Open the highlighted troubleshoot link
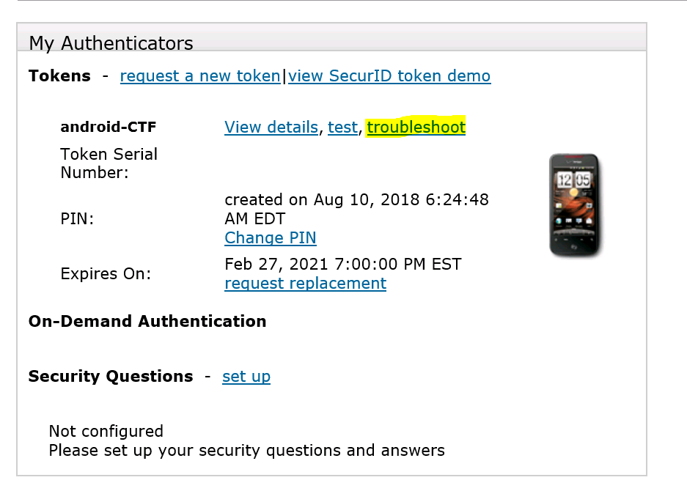The height and width of the screenshot is (491, 687). tap(416, 128)
